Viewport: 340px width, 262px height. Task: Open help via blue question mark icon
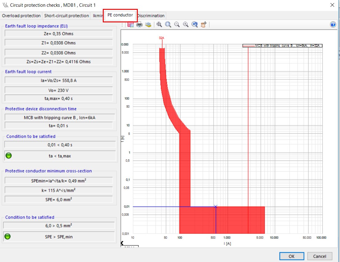coord(333,25)
